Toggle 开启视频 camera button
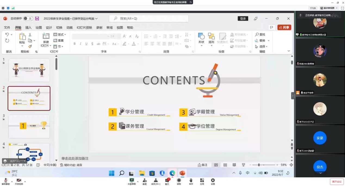The height and width of the screenshot is (186, 345). click(19, 181)
